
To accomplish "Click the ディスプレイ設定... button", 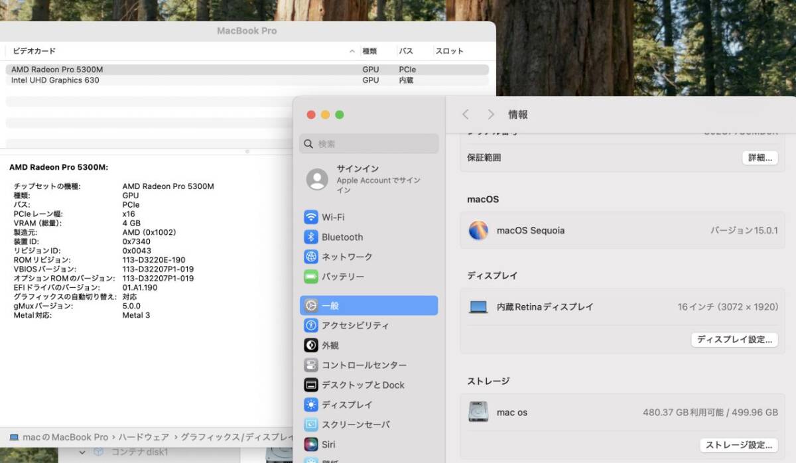I will coord(734,340).
